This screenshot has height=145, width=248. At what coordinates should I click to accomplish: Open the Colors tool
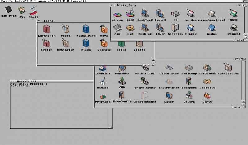tap(189, 95)
